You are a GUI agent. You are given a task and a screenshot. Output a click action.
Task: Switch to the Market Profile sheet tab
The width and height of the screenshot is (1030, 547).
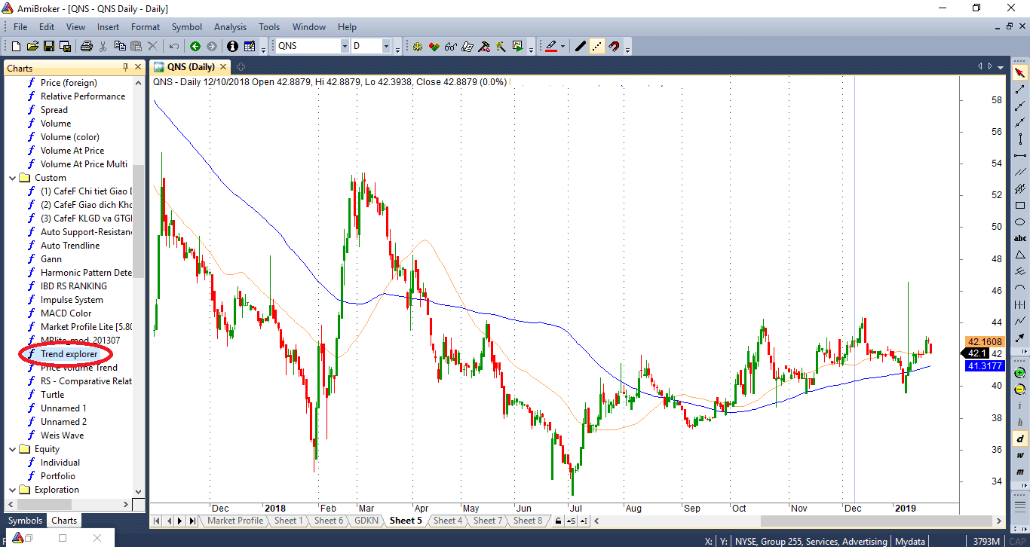coord(235,521)
